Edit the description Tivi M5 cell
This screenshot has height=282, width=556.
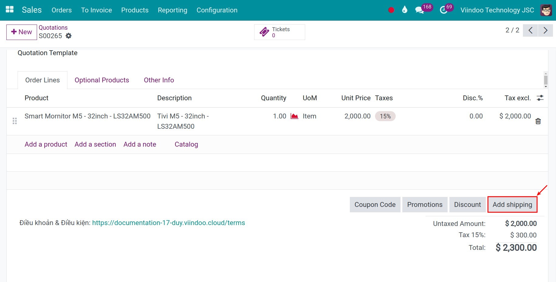(183, 121)
